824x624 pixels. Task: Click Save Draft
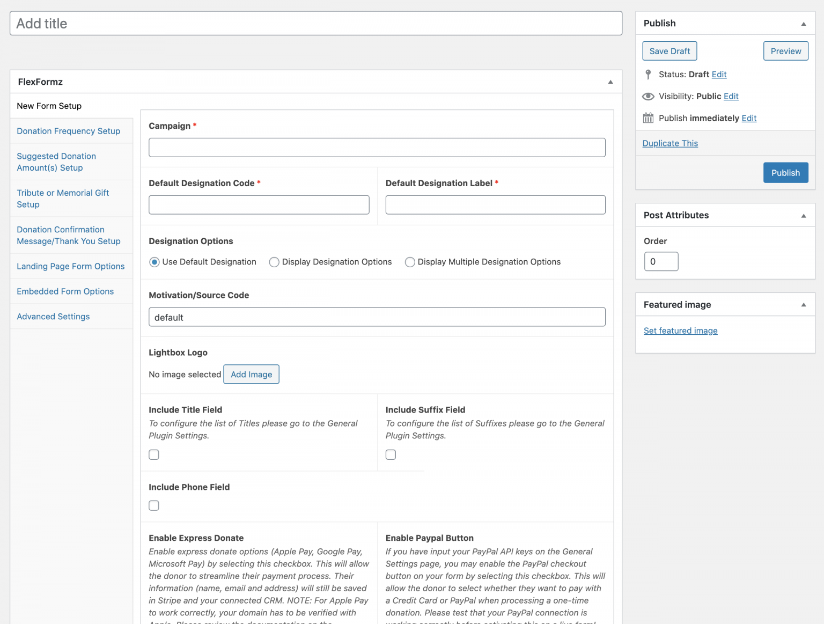pyautogui.click(x=669, y=51)
